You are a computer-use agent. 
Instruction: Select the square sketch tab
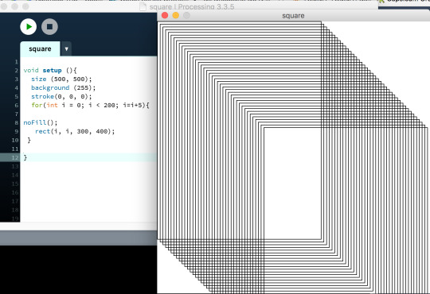40,49
